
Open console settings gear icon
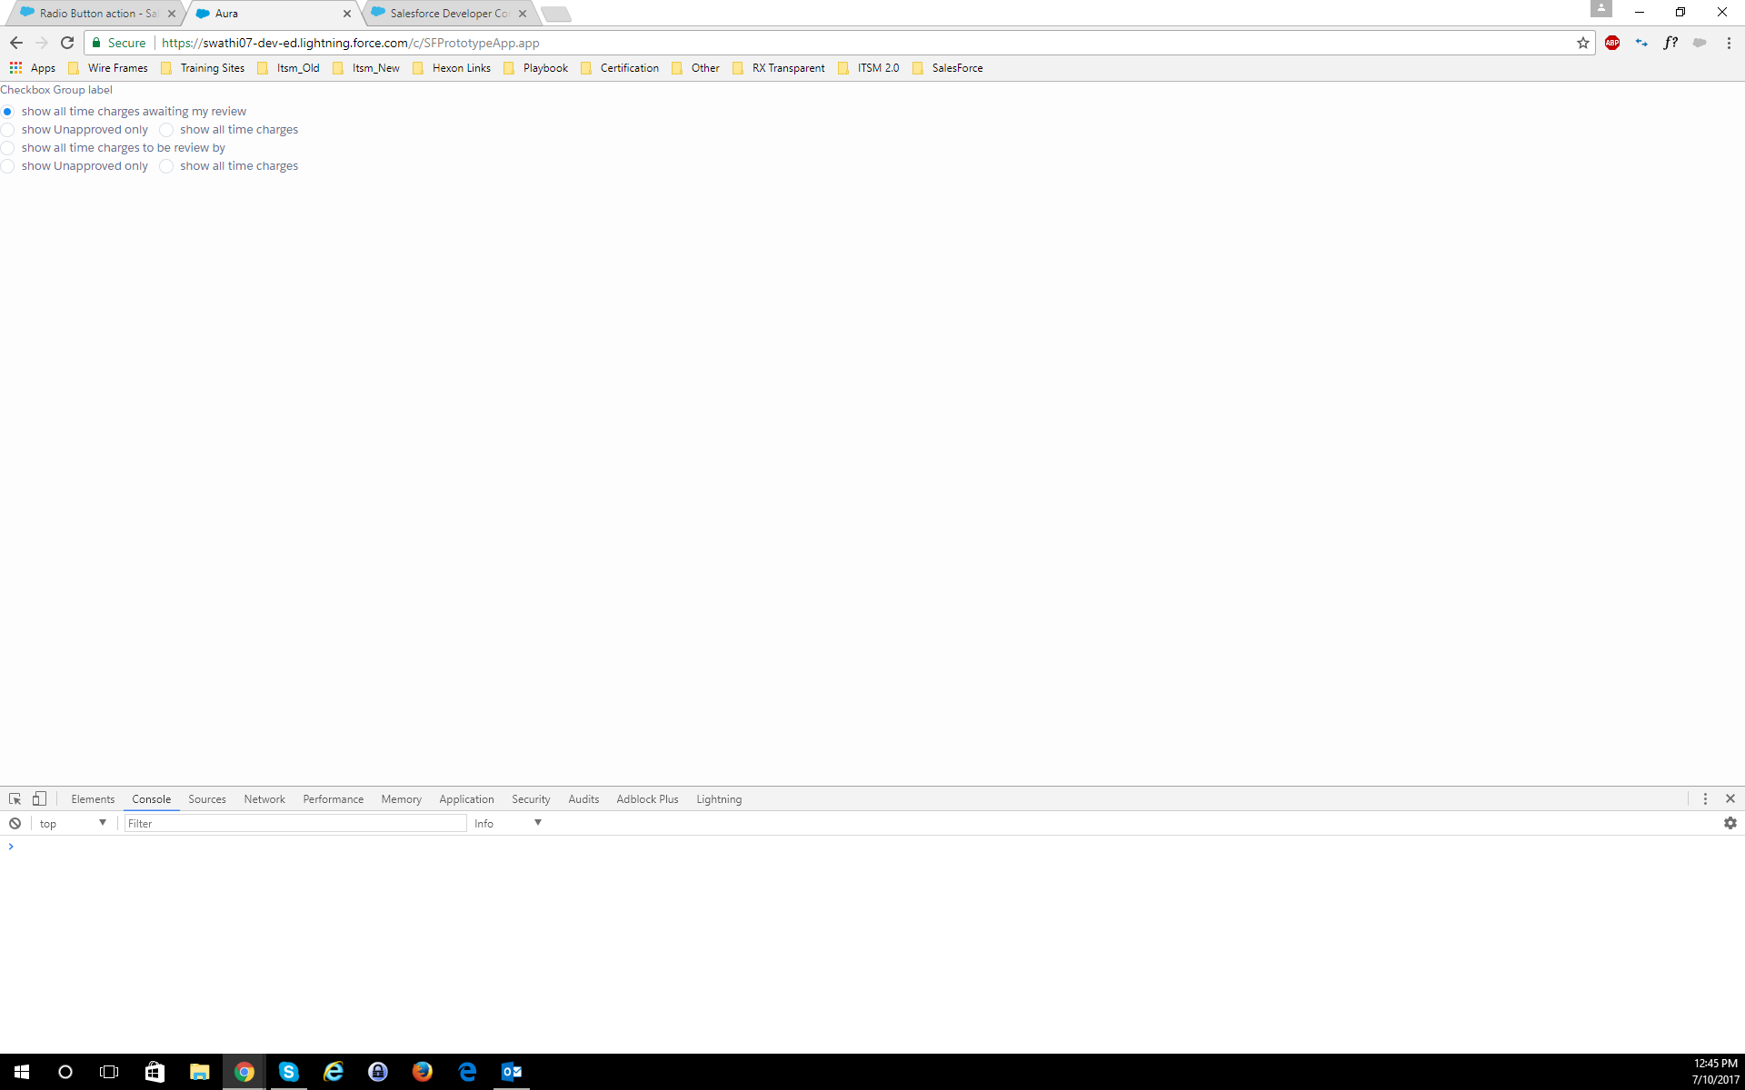coord(1730,823)
